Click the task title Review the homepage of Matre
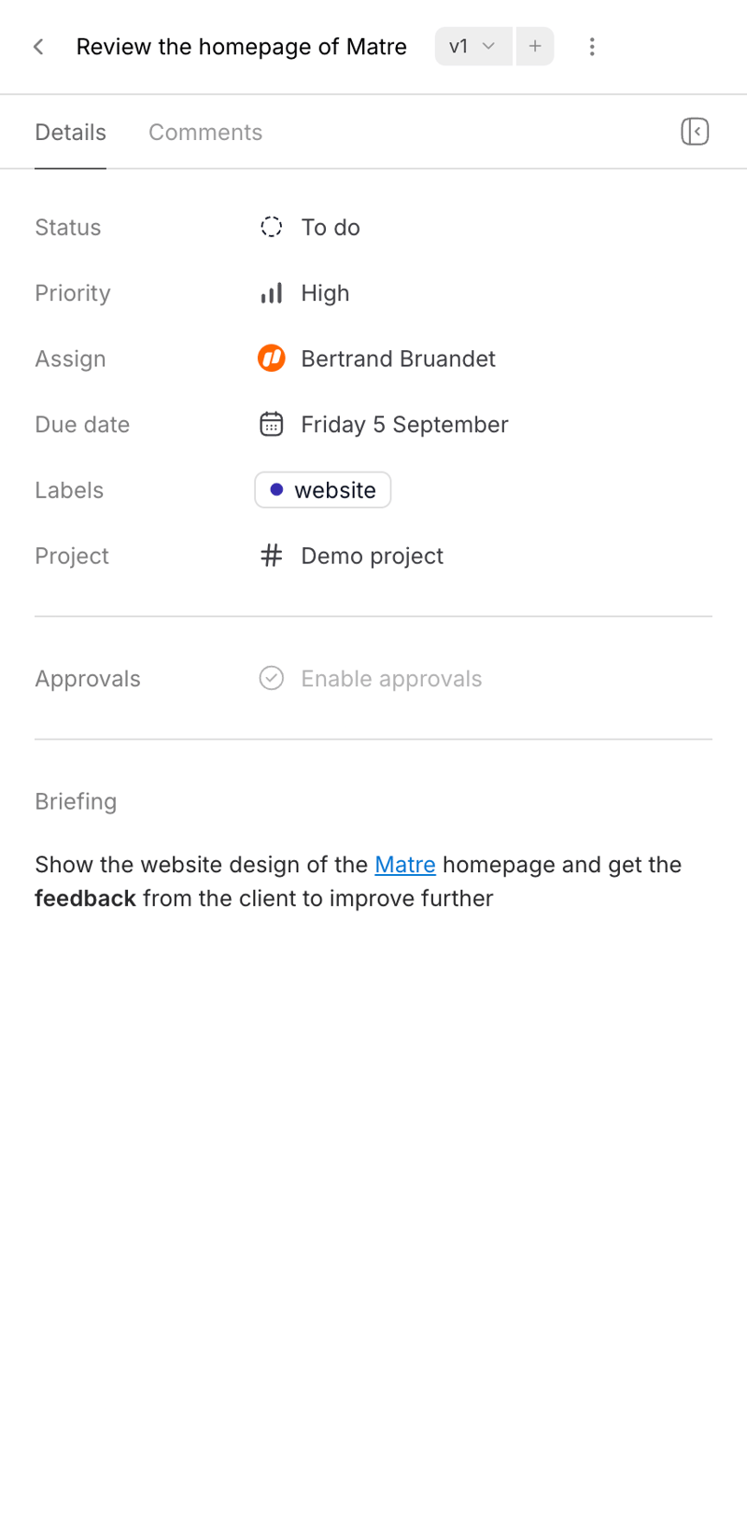 pos(241,46)
